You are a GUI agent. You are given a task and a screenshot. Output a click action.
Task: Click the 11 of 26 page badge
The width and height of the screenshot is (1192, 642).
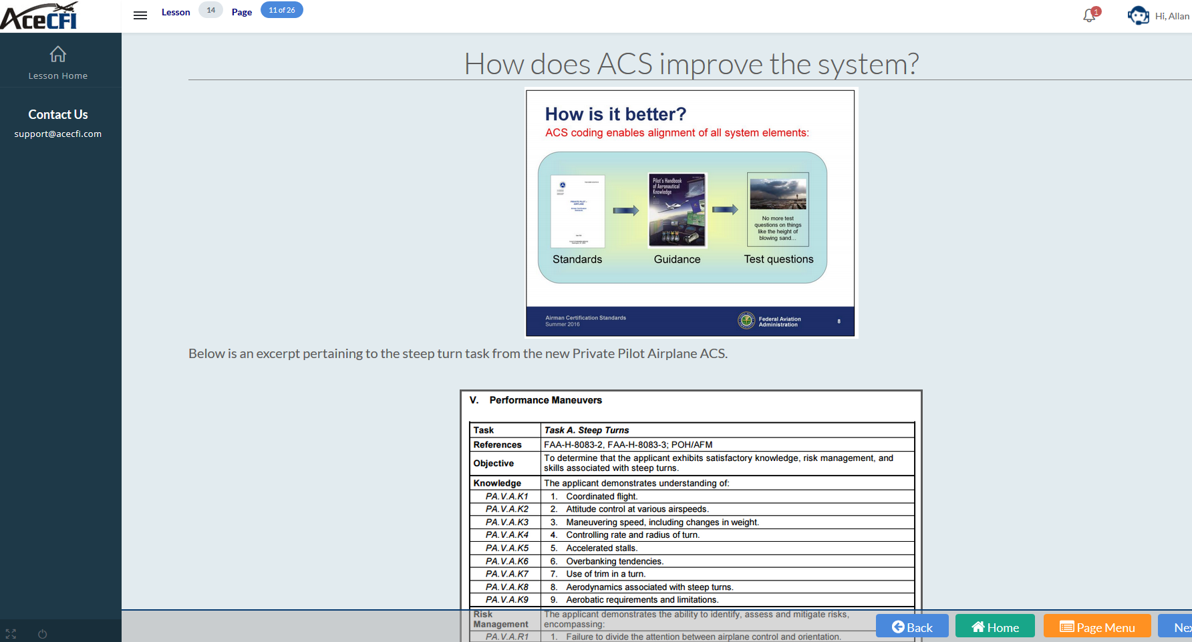pos(282,10)
